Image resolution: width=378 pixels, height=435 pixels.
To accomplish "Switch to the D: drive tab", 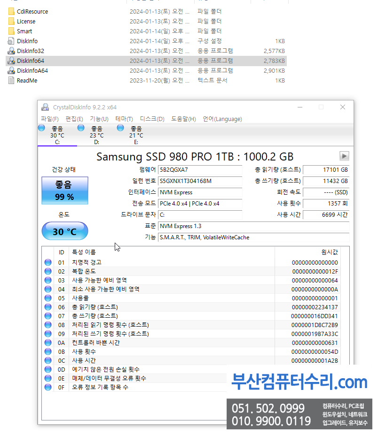I will pyautogui.click(x=96, y=136).
